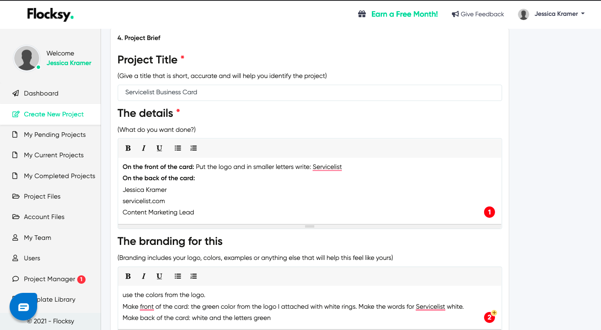Open the blue chat widget
601x330 pixels.
click(23, 307)
